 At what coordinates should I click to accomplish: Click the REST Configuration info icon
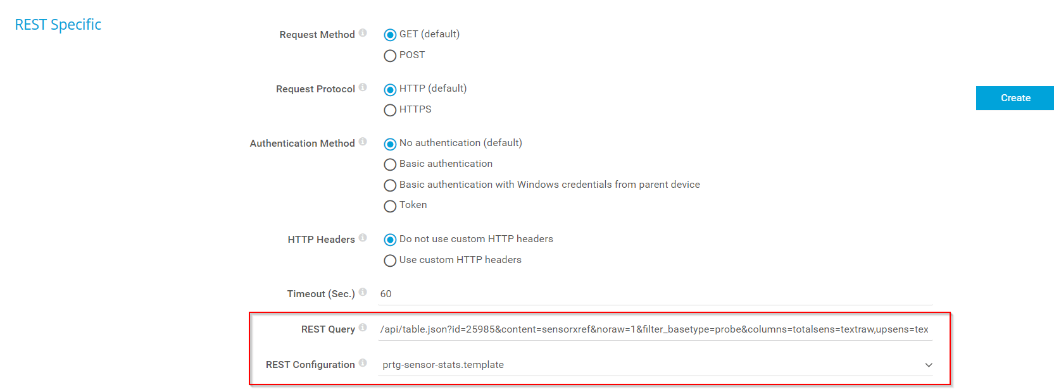(362, 362)
